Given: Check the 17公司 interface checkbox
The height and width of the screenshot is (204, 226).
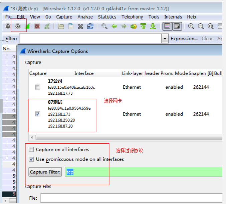Looking at the screenshot, I should 38,87.
